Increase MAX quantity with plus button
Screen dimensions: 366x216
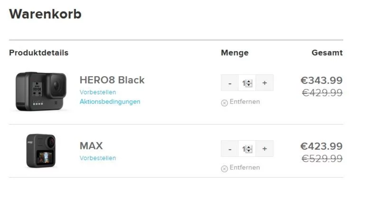(x=264, y=149)
